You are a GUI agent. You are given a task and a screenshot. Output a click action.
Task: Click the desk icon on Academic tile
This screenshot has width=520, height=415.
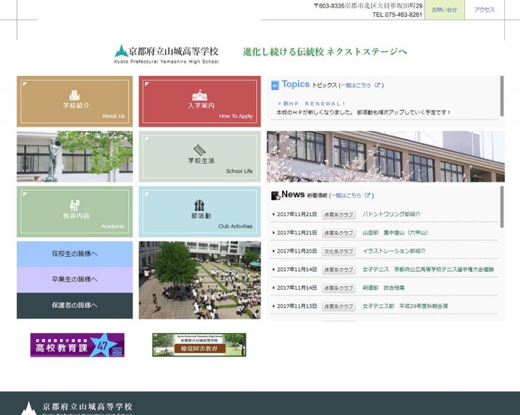(75, 205)
